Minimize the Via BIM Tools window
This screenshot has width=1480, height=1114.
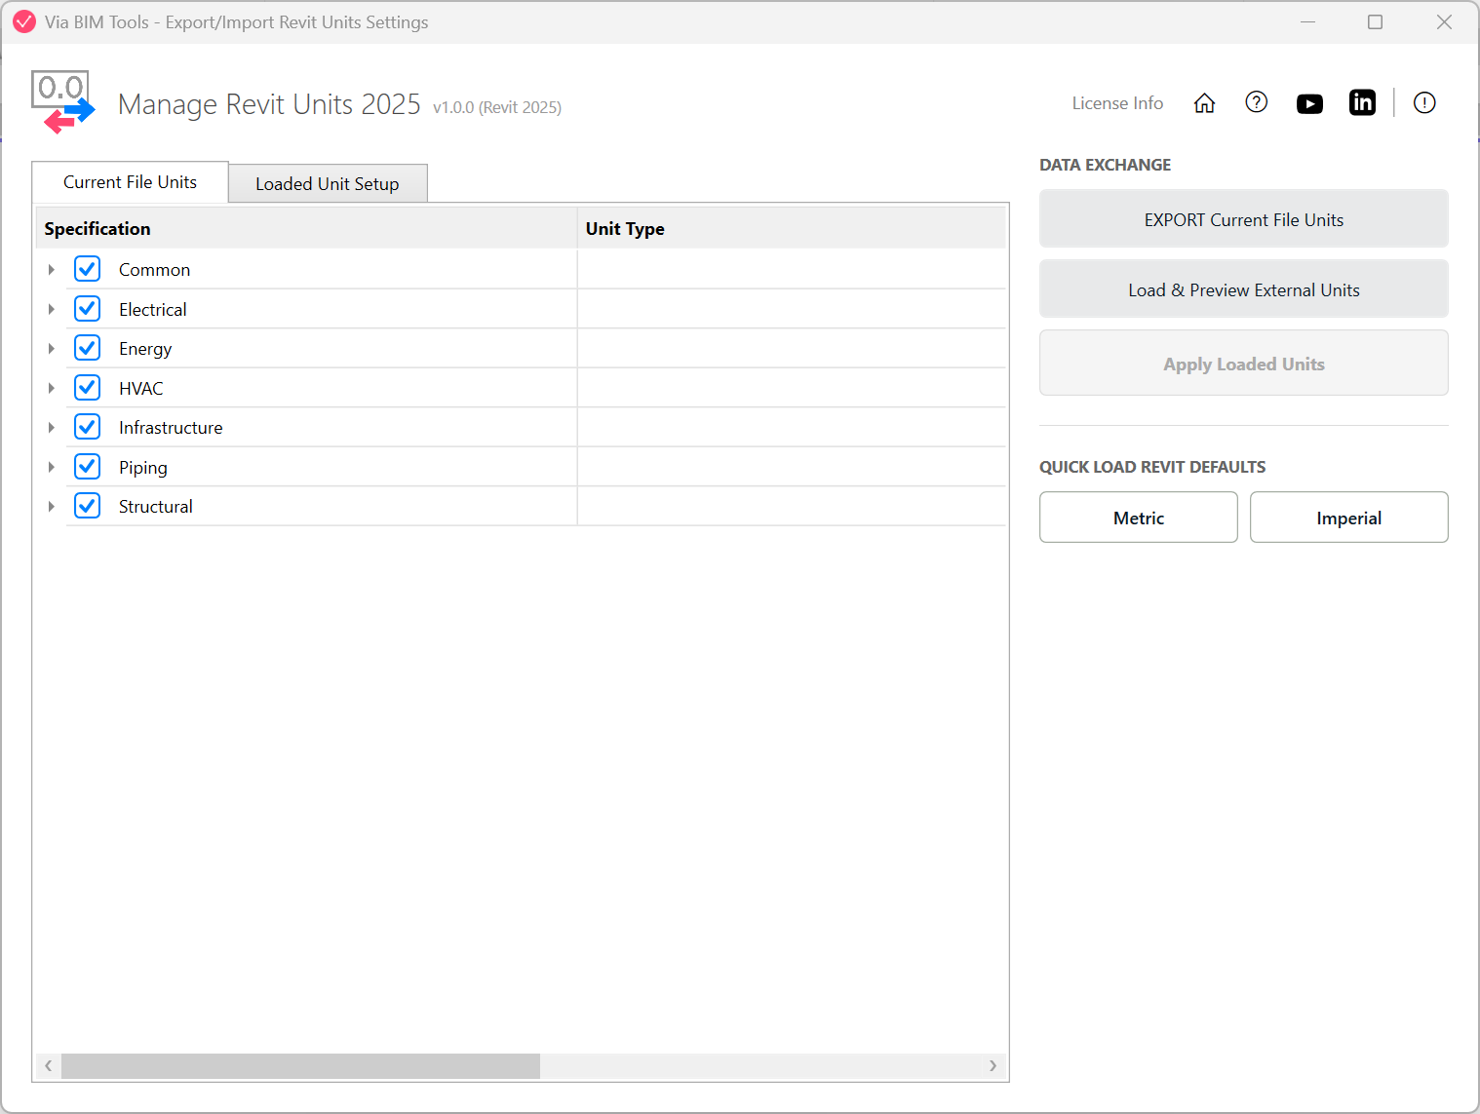[1308, 21]
